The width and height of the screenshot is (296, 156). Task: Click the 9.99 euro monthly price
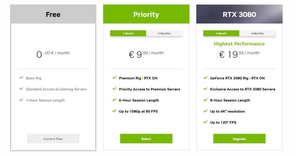tap(146, 54)
